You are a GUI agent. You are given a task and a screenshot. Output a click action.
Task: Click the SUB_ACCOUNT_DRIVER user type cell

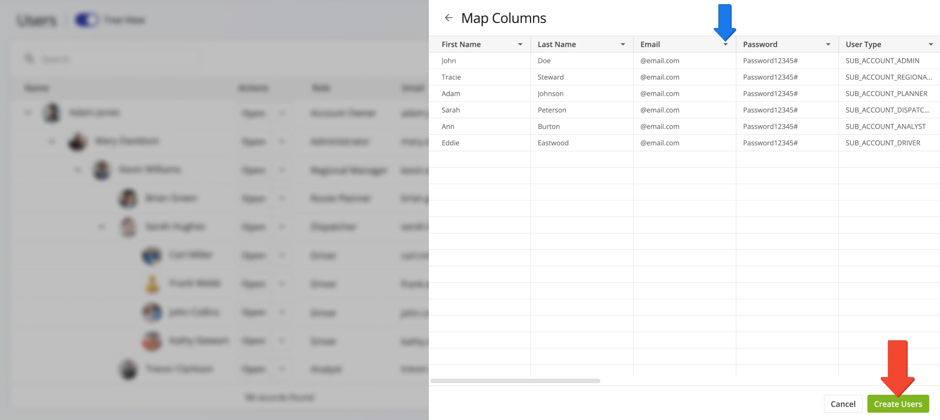coord(890,143)
